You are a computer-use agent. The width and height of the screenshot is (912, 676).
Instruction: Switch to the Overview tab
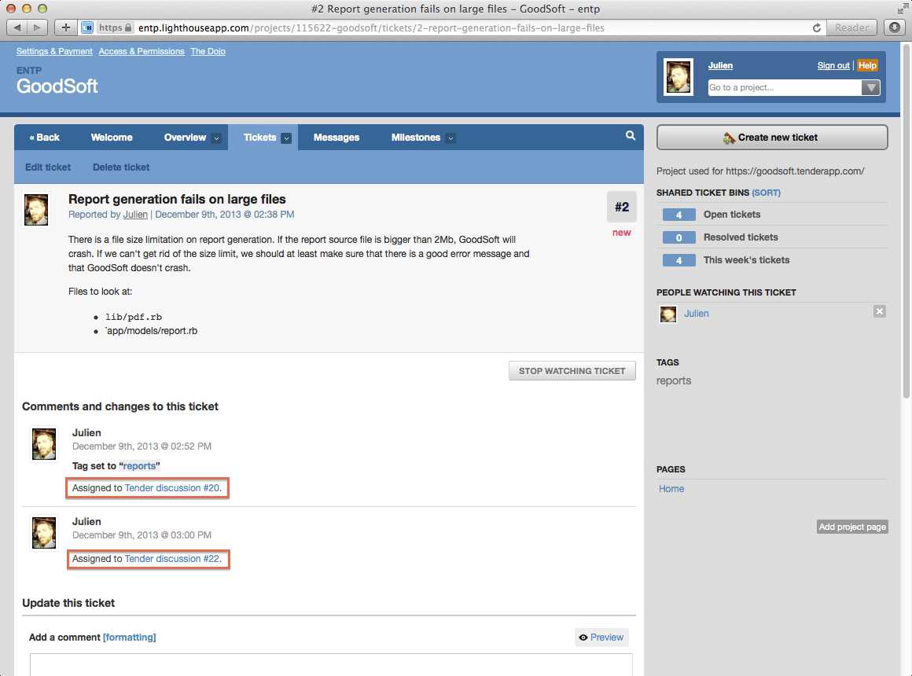(185, 138)
